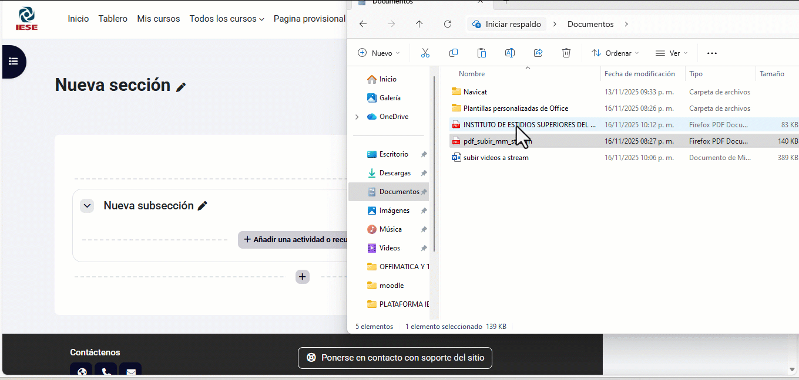Click 'Ponerse en contacto con soporte del sitio'
The image size is (799, 380).
395,358
